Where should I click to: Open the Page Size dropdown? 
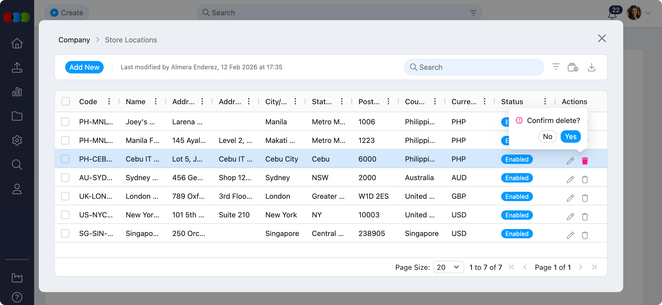[x=448, y=267]
